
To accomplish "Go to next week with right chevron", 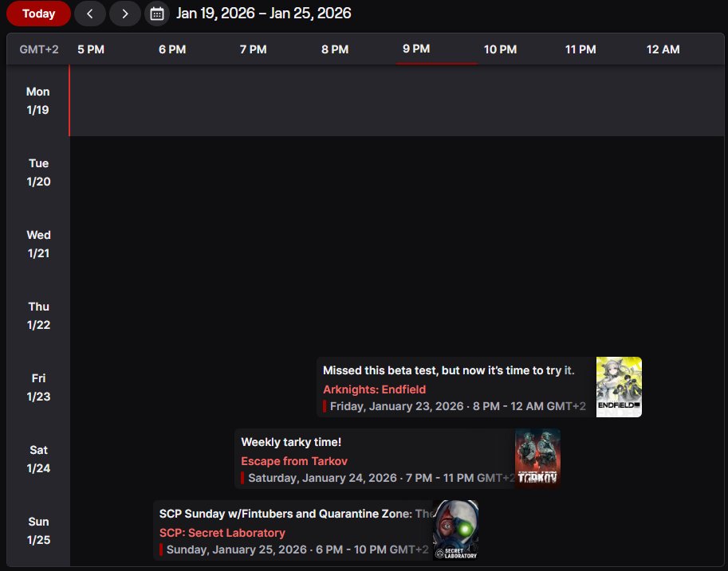I will click(125, 14).
